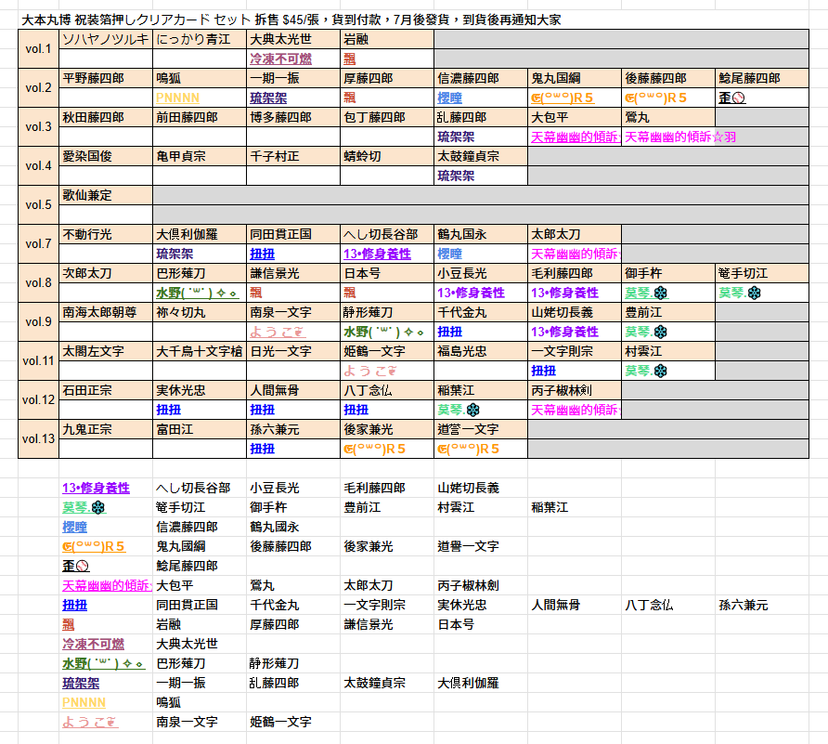Open the 歪 link below 鯰尾藤四郎 in vol.2
828x744 pixels.
click(x=731, y=98)
